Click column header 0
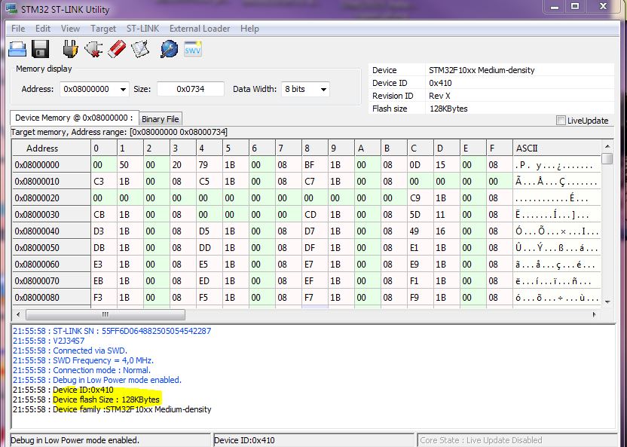Viewport: 627px width, 447px height. pos(103,148)
